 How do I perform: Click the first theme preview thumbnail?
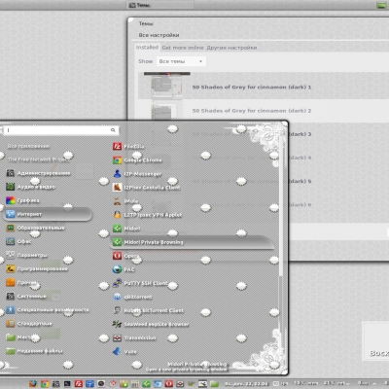166,86
